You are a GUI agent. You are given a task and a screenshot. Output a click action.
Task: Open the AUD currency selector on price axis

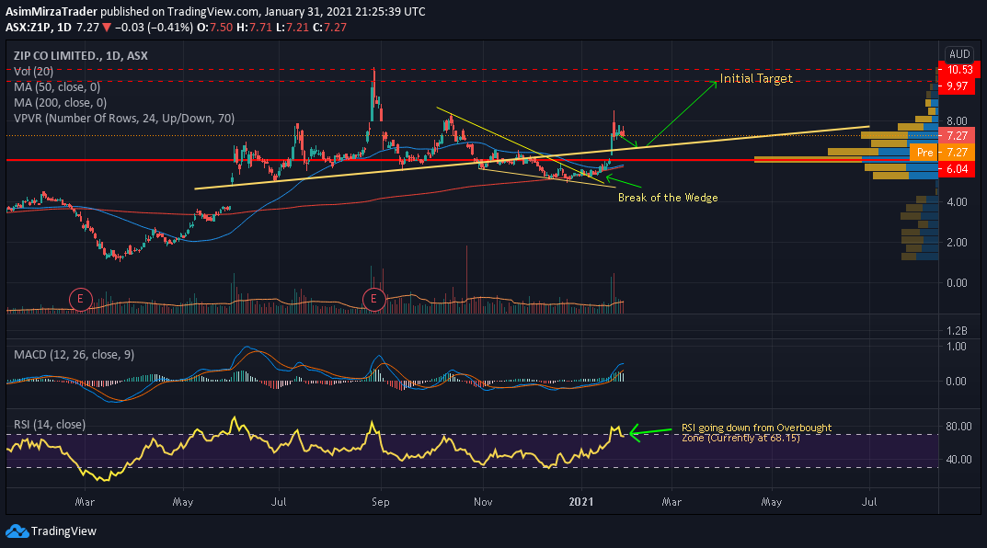(959, 54)
